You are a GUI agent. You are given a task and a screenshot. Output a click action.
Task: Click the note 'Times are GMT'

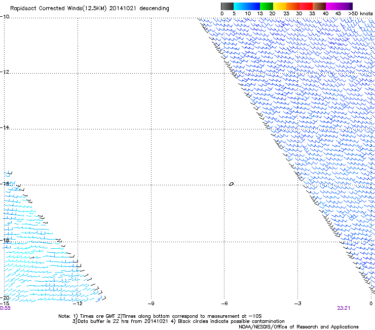(x=98, y=316)
